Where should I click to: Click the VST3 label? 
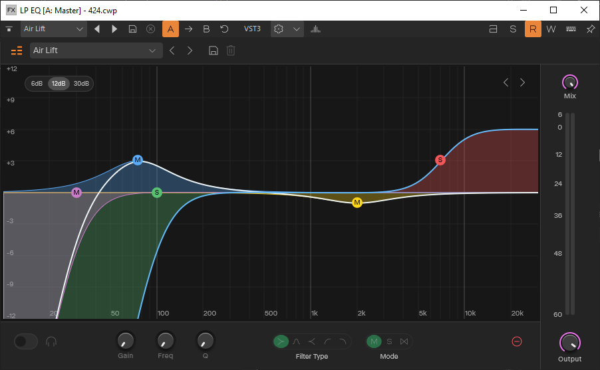[252, 29]
